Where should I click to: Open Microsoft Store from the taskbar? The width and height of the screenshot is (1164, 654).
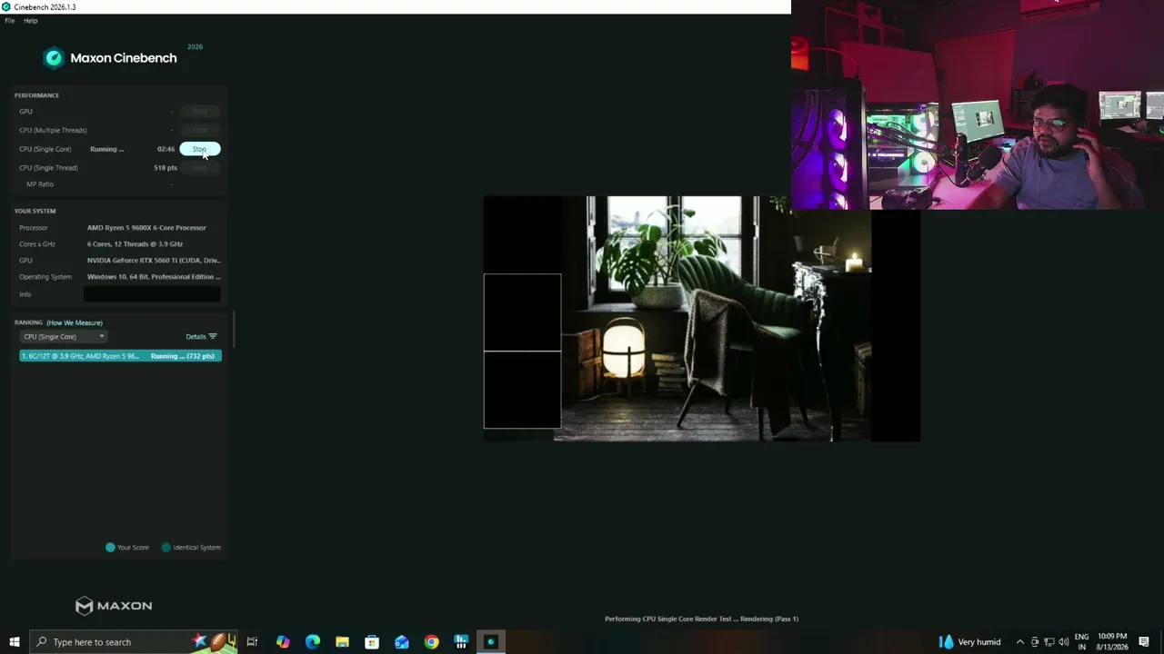point(372,642)
